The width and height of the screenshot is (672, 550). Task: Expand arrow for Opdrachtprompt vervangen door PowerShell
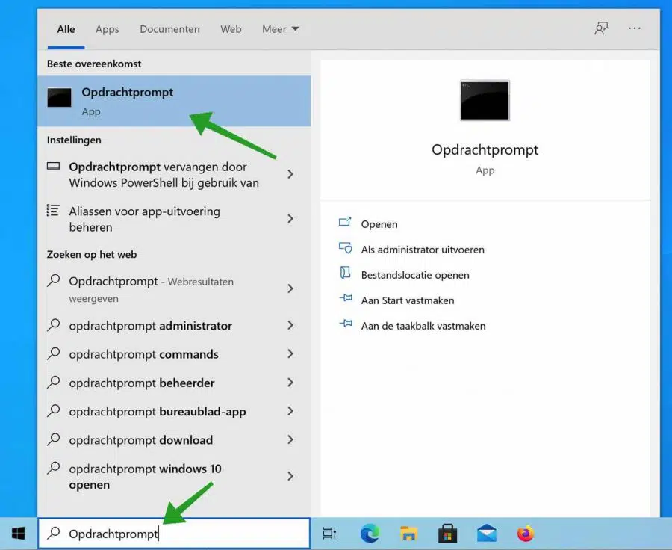(x=290, y=174)
